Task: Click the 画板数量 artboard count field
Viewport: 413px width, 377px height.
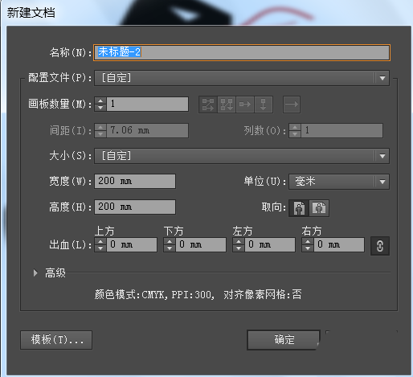Action: [147, 104]
